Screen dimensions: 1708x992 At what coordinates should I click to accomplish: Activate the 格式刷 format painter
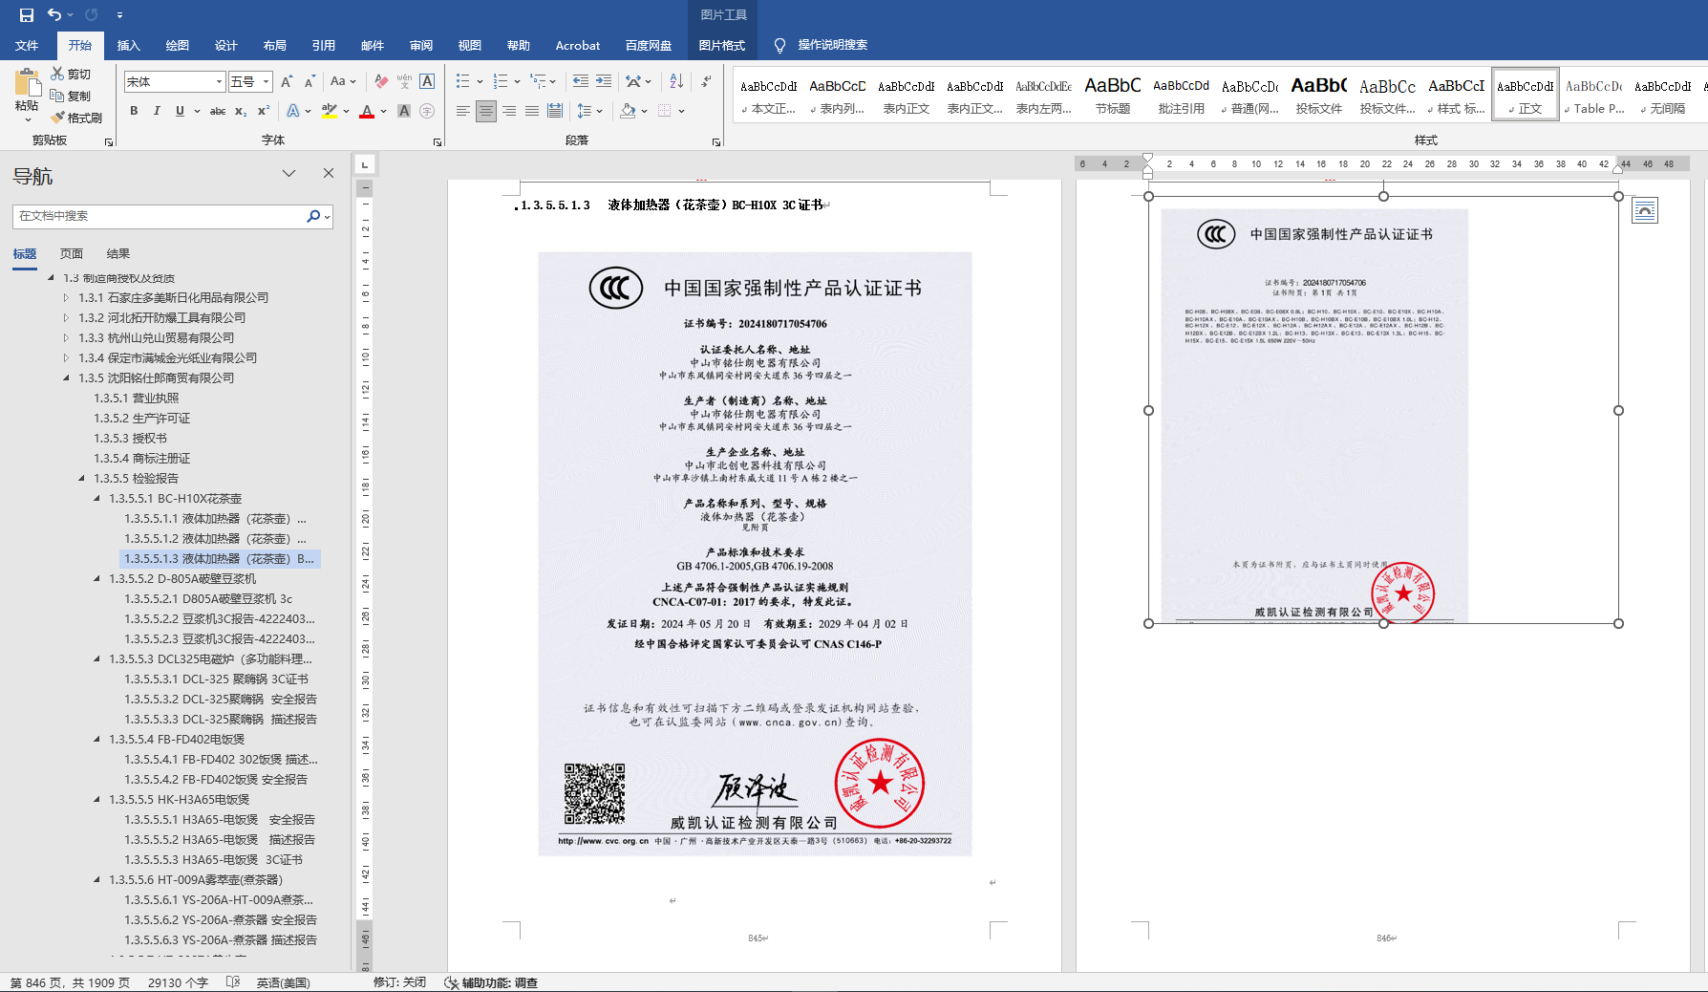pos(76,118)
